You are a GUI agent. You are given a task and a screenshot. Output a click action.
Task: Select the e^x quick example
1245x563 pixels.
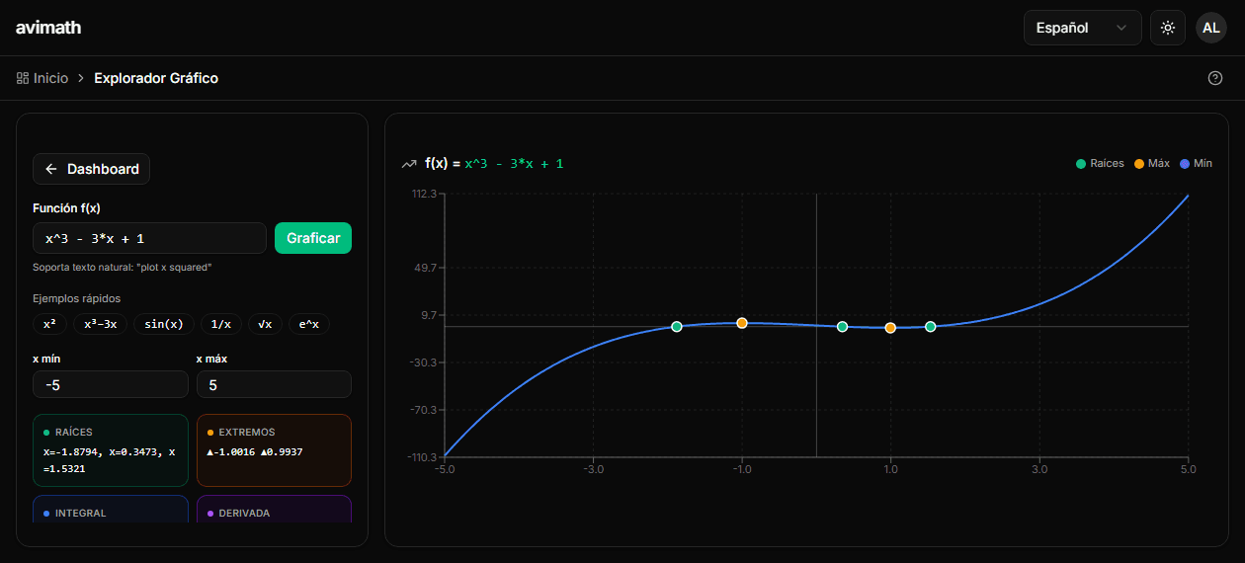point(309,324)
